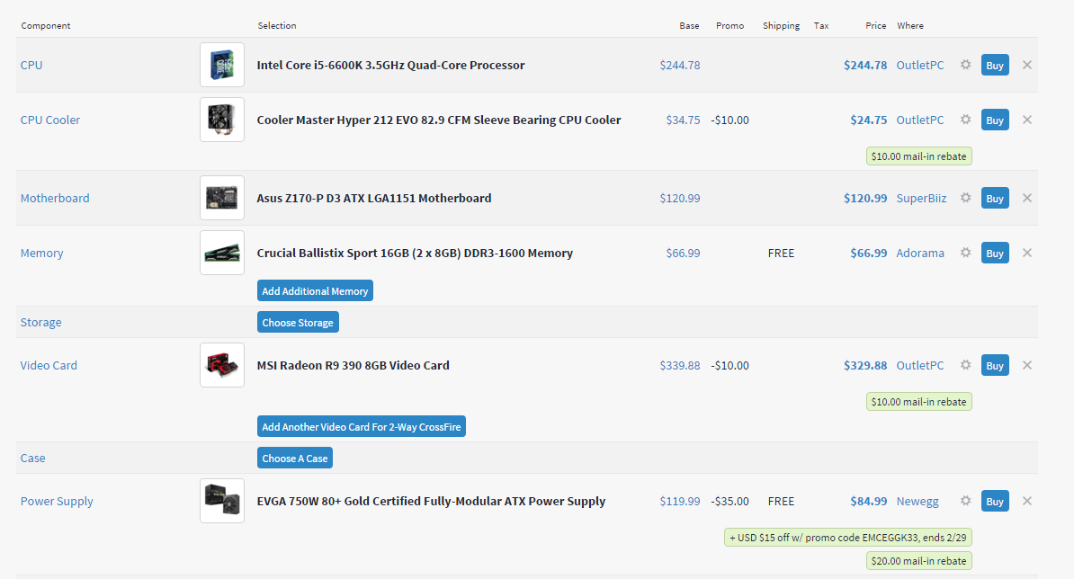Click the promo code EMCEGGK33 badge
The image size is (1074, 579).
[x=848, y=538]
